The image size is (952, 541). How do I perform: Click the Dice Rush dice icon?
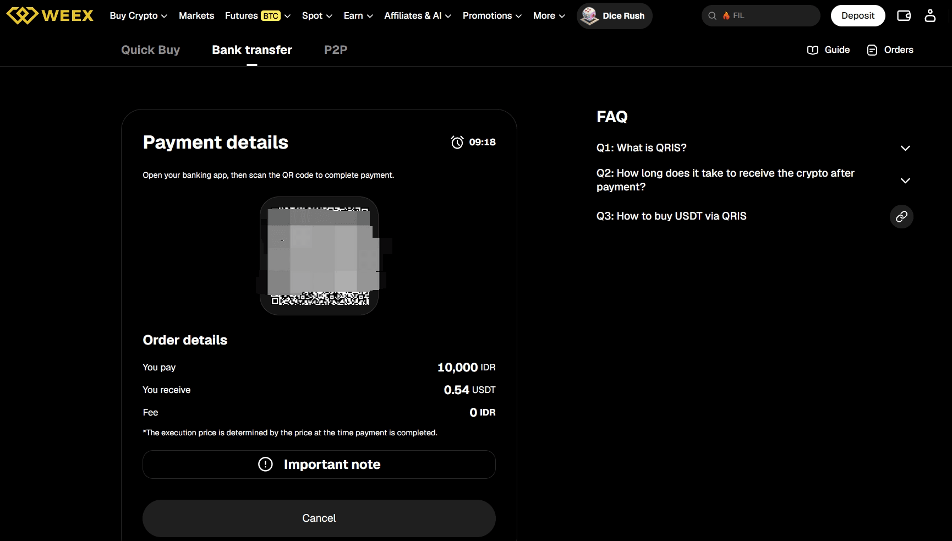(589, 15)
